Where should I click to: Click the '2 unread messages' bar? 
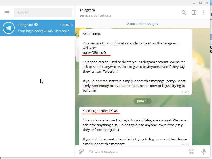click(142, 24)
